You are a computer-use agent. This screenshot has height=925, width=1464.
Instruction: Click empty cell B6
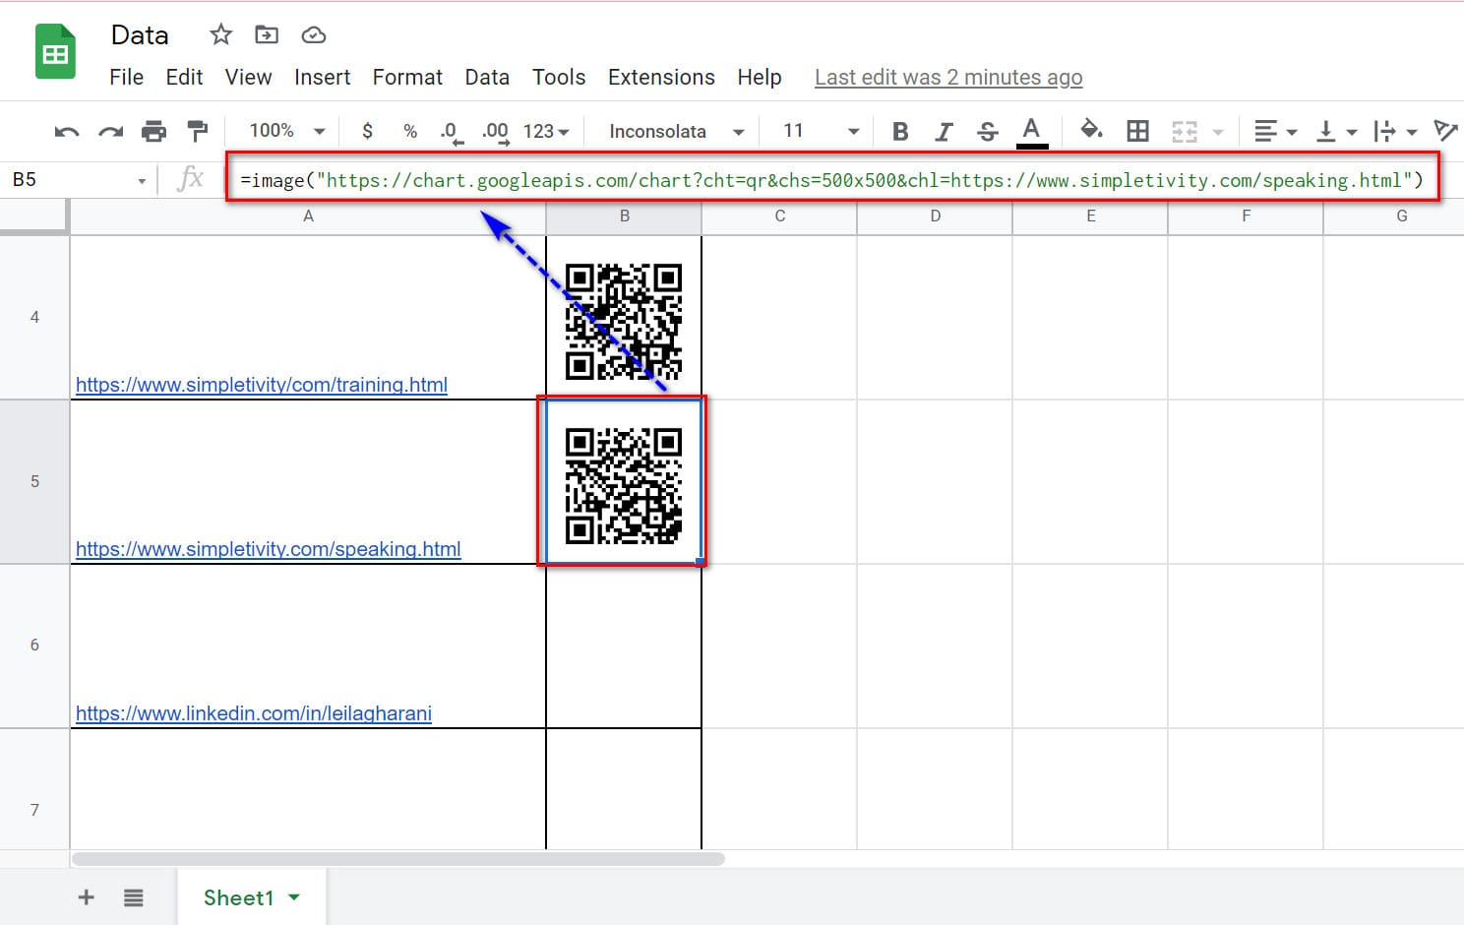coord(624,647)
